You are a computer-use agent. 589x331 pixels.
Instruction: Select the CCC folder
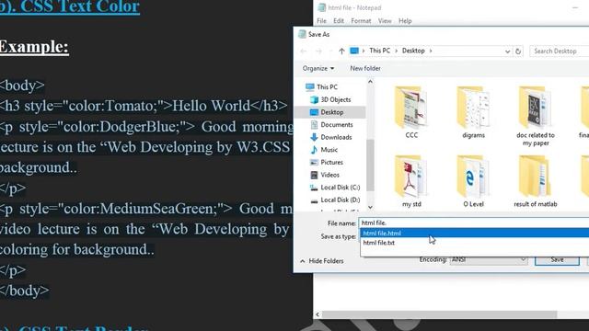click(x=411, y=112)
